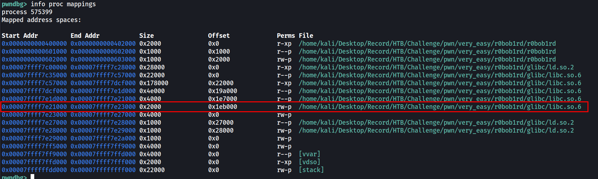Click end address 0x0000000000603000
Screen dimensions: 598x179
click(x=103, y=60)
